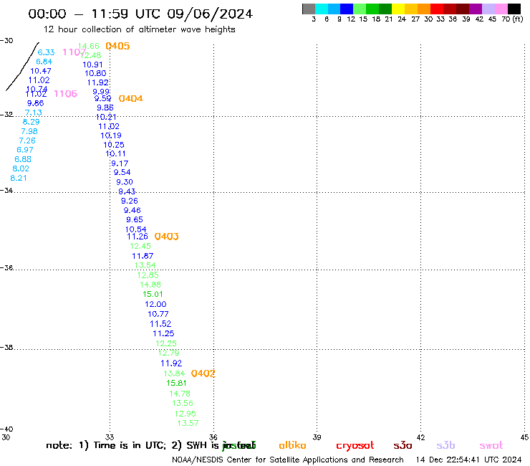The image size is (530, 466).
Task: Click the wave height value 9.54
Action: [x=122, y=172]
